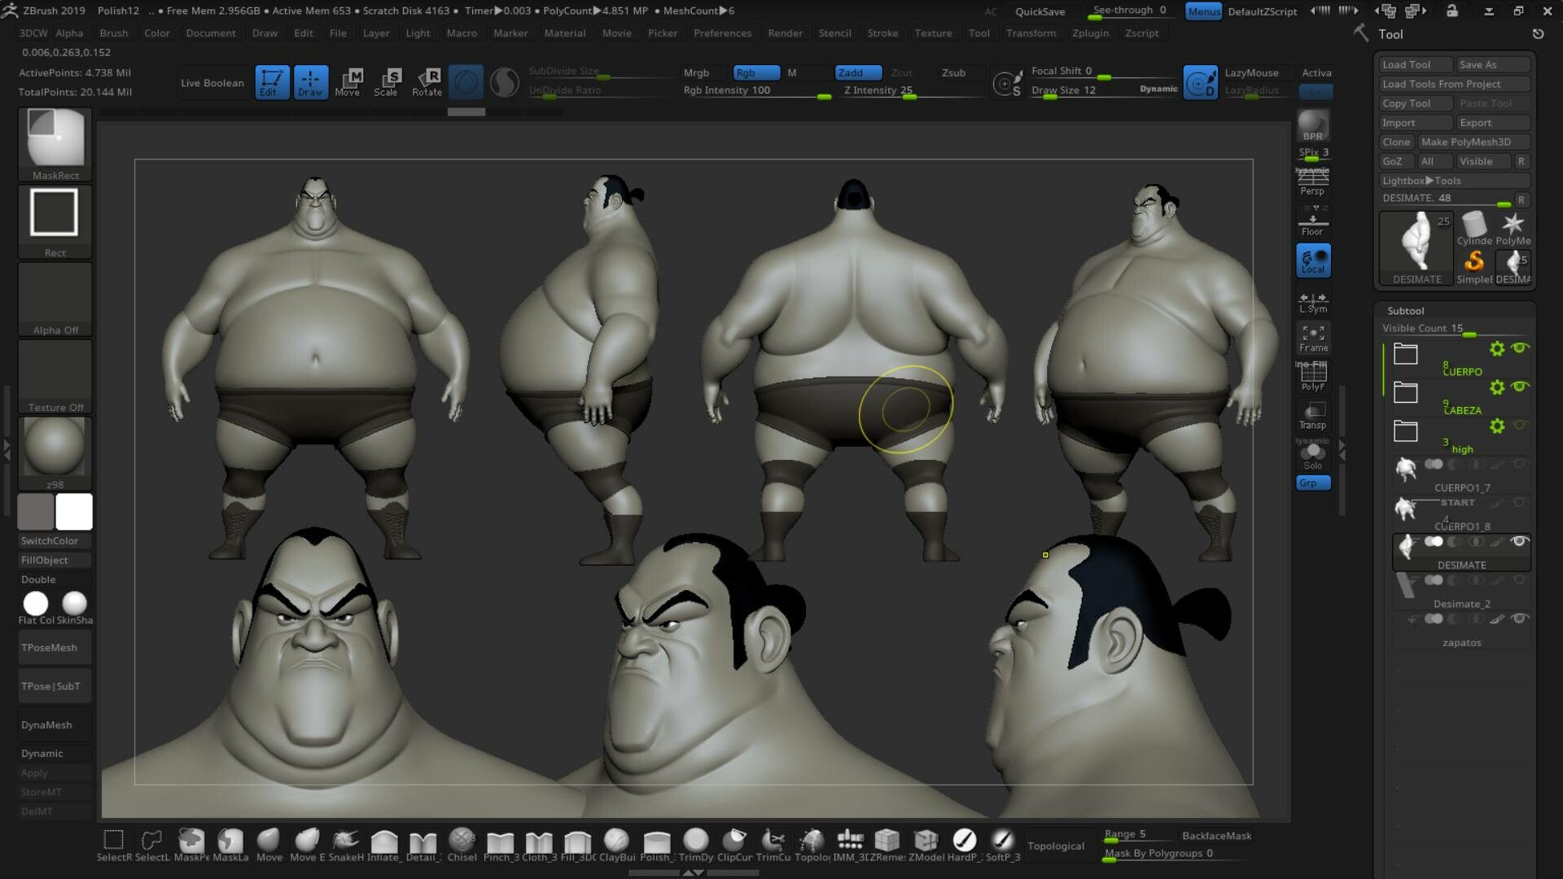The width and height of the screenshot is (1563, 879).
Task: Click Make PolyMesh3D button
Action: coord(1474,142)
